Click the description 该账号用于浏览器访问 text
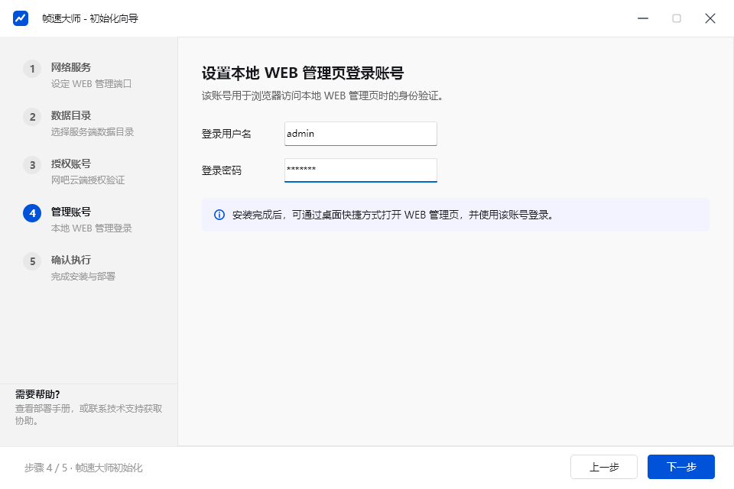 pos(323,96)
